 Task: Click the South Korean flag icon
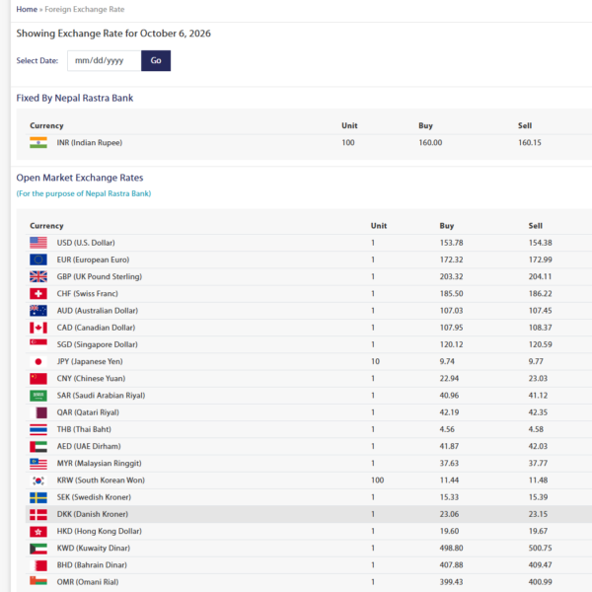(x=38, y=481)
